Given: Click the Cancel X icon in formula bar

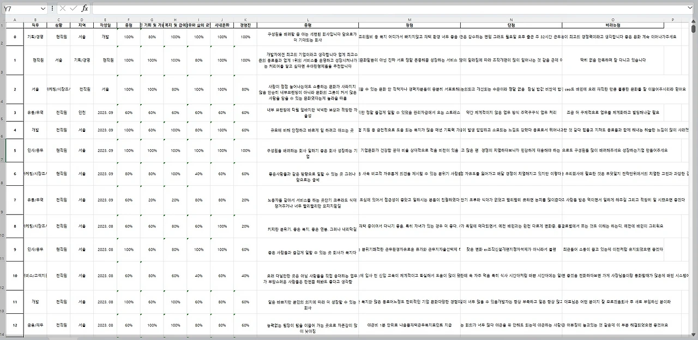Looking at the screenshot, I should tap(63, 9).
